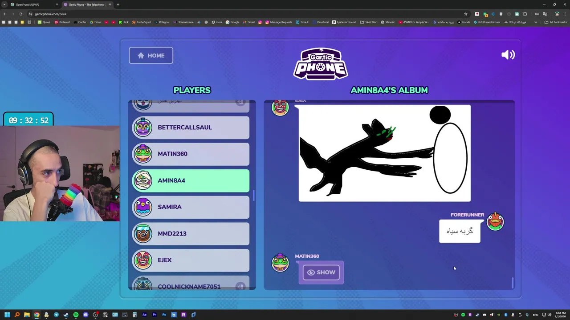Select player BETTERCALLSAUL in the list
Viewport: 570px width, 320px height.
191,128
